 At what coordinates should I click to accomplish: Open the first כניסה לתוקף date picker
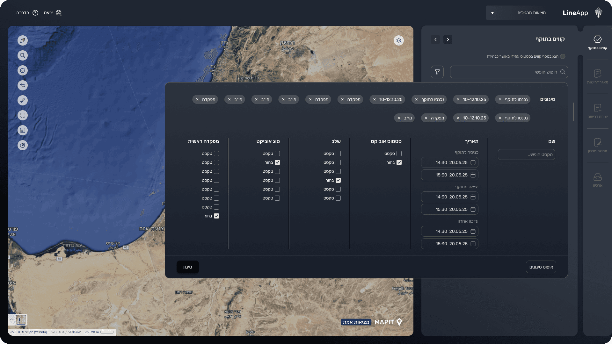pos(450,162)
